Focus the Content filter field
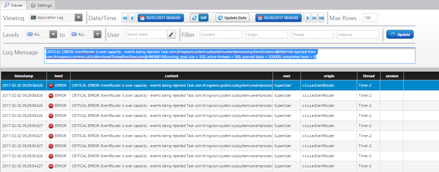This screenshot has height=172, width=439. point(221,34)
